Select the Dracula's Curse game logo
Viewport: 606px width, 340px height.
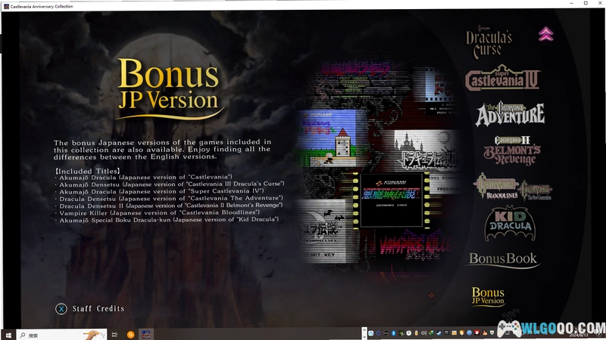(489, 42)
